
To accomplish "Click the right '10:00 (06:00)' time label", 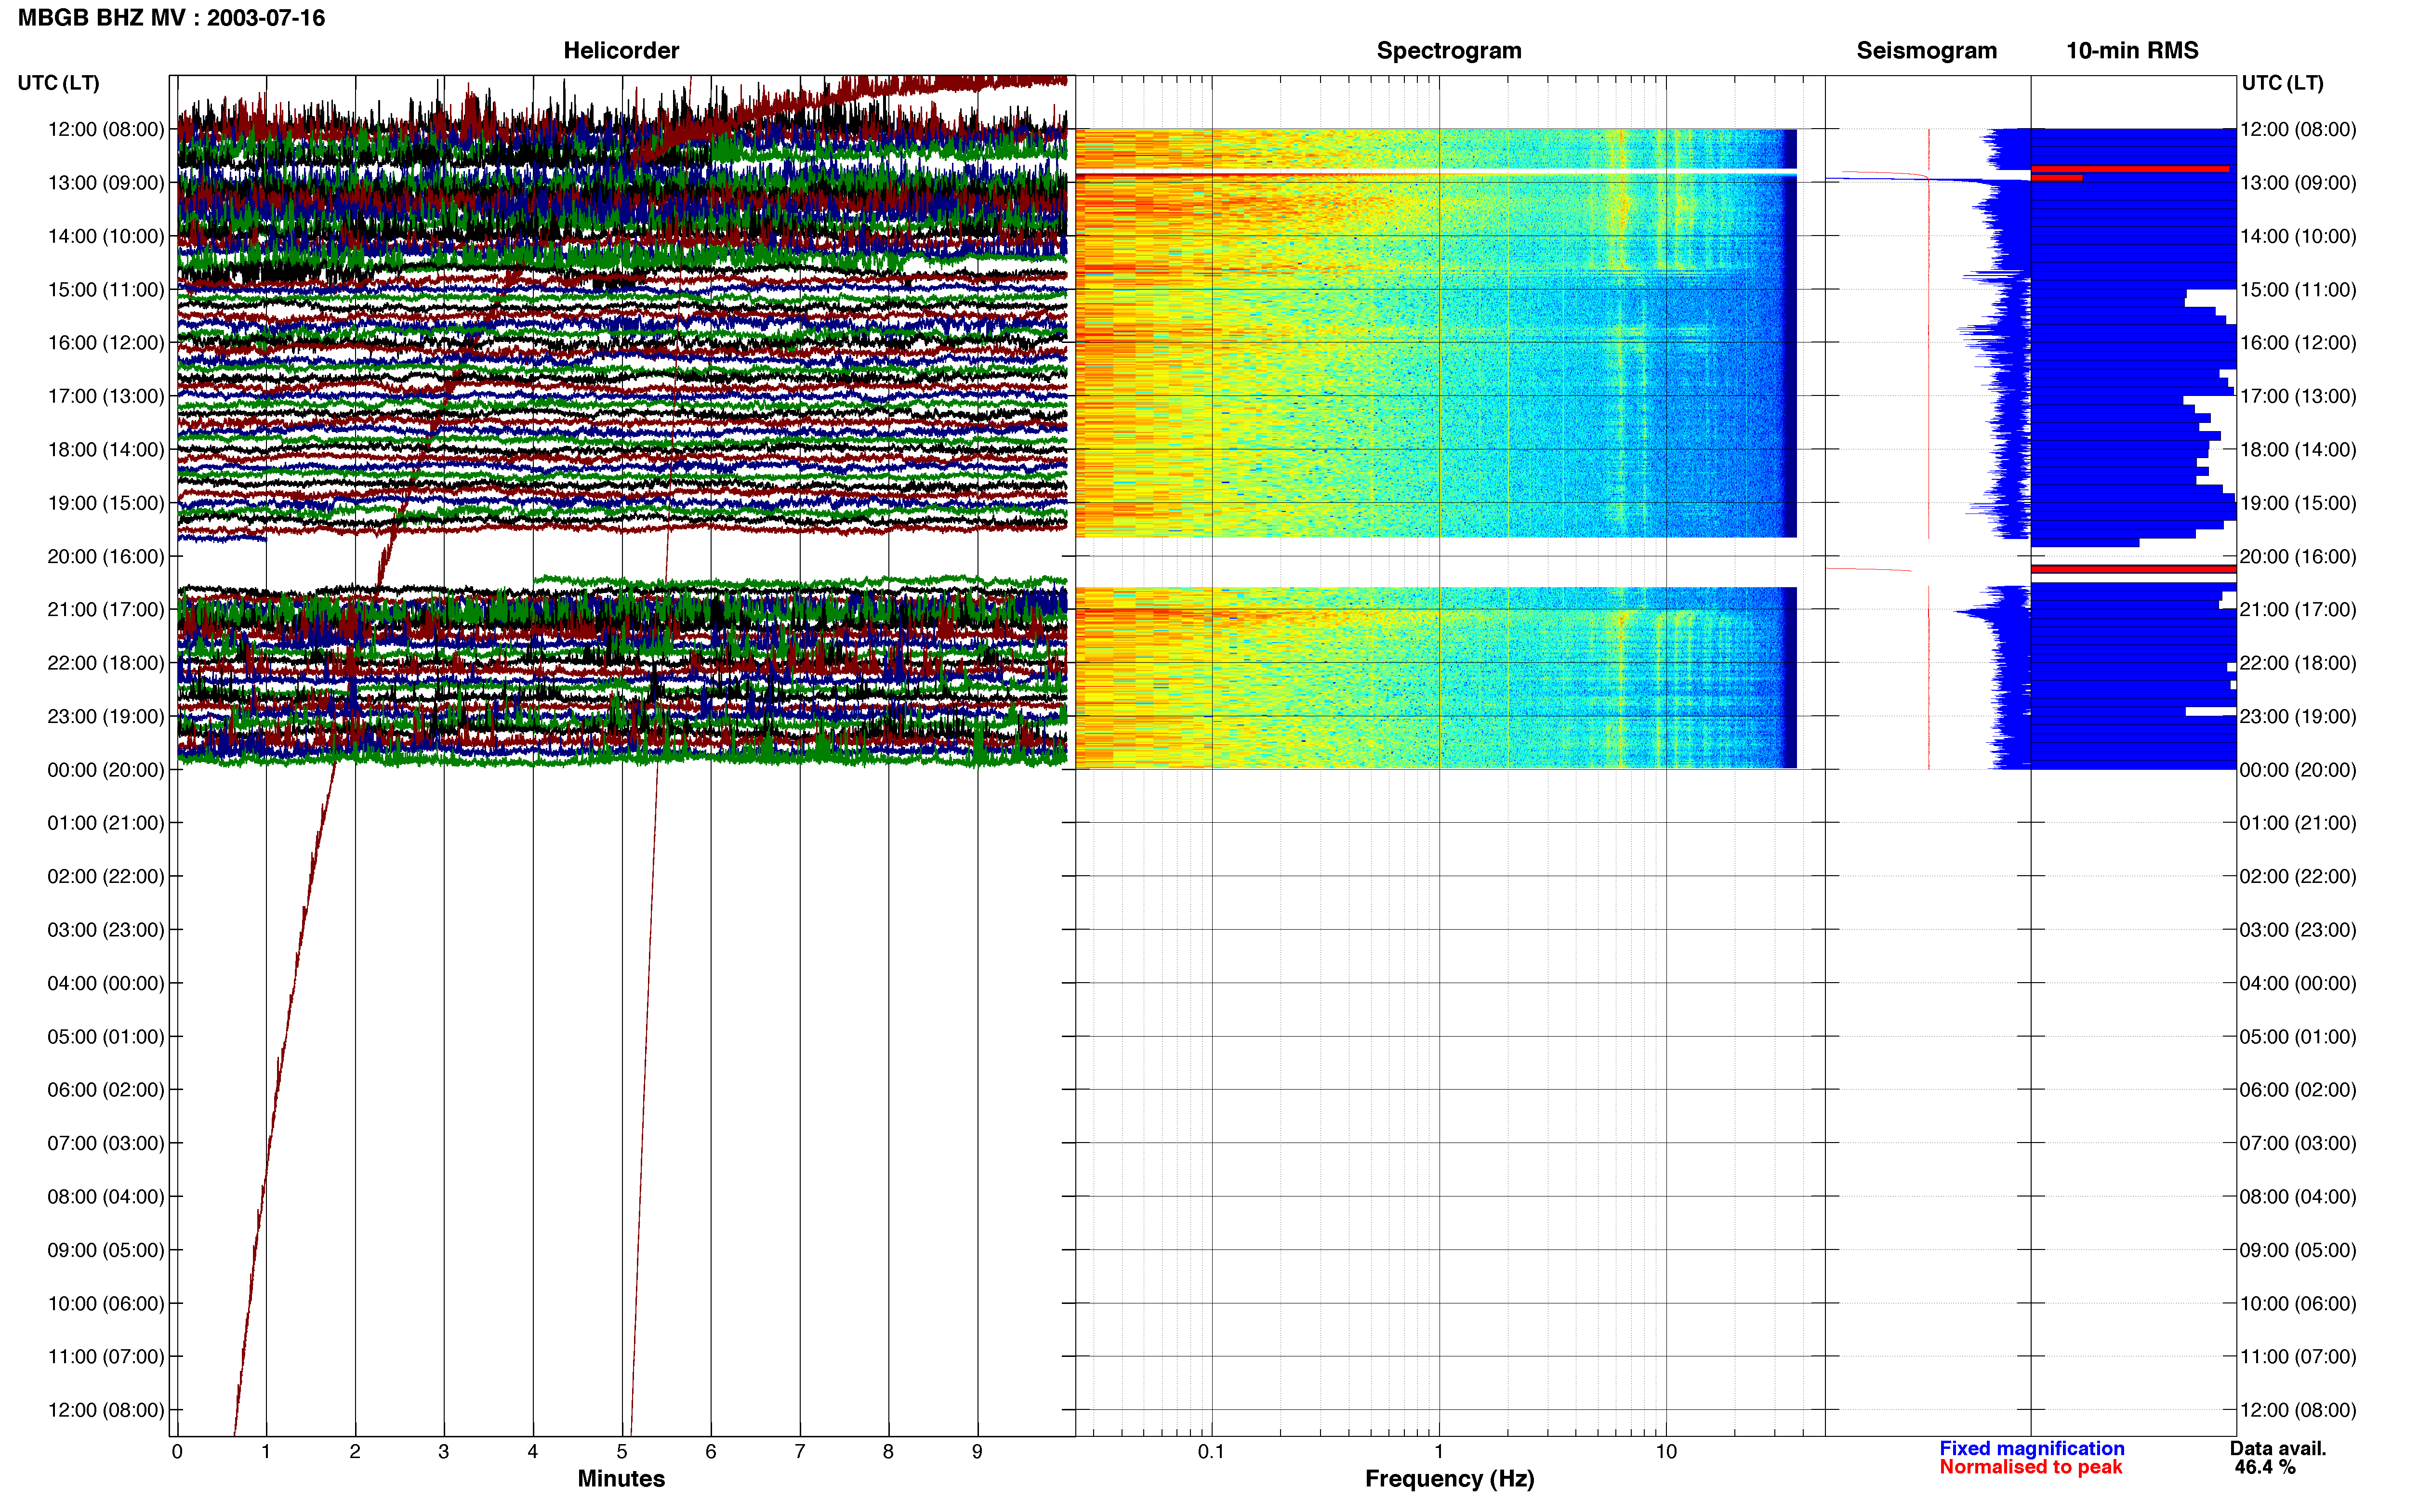I will coord(2298,1303).
